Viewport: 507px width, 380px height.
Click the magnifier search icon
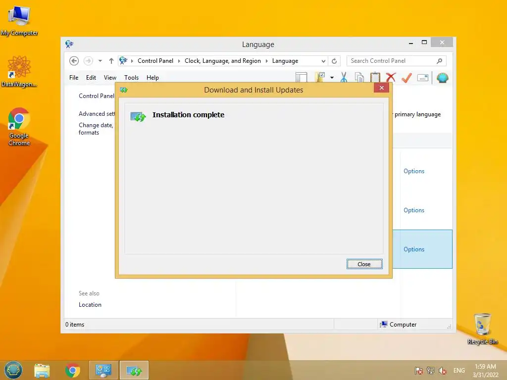click(440, 61)
